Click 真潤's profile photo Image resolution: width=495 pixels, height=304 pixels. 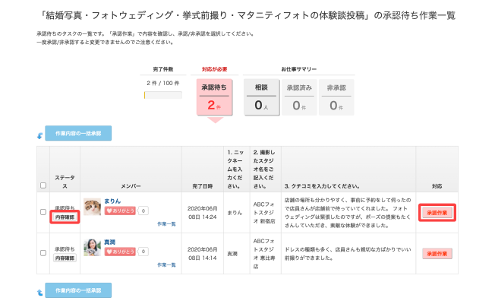pyautogui.click(x=93, y=249)
